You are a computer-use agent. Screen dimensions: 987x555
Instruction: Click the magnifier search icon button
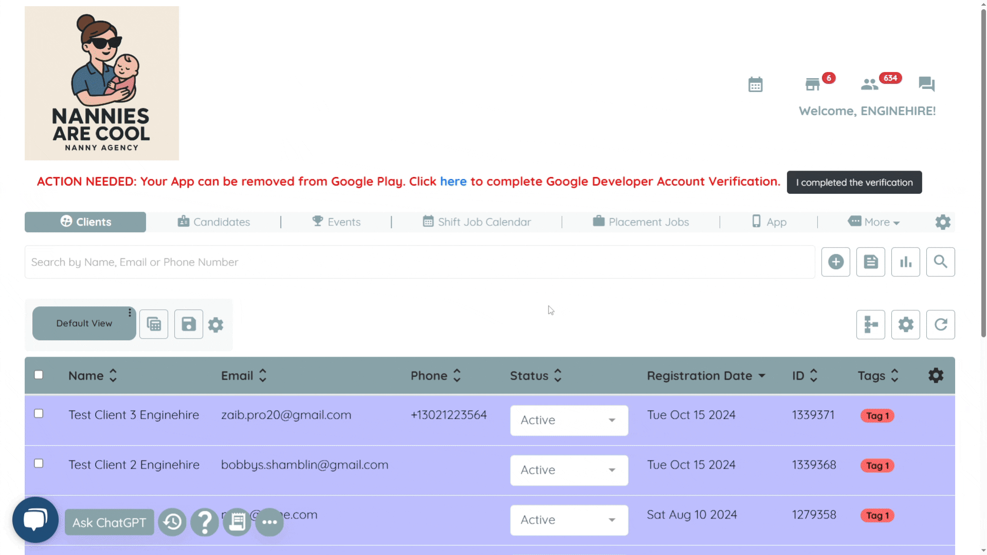941,262
